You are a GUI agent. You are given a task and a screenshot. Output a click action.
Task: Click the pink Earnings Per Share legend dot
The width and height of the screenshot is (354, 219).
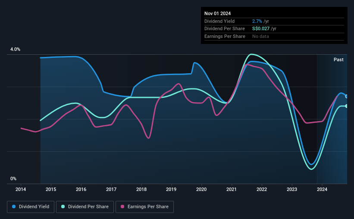point(122,206)
